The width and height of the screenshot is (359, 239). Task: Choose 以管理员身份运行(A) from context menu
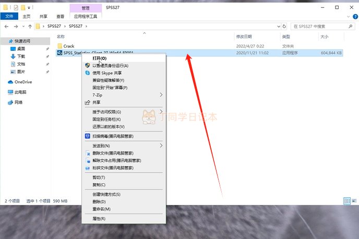click(124, 66)
